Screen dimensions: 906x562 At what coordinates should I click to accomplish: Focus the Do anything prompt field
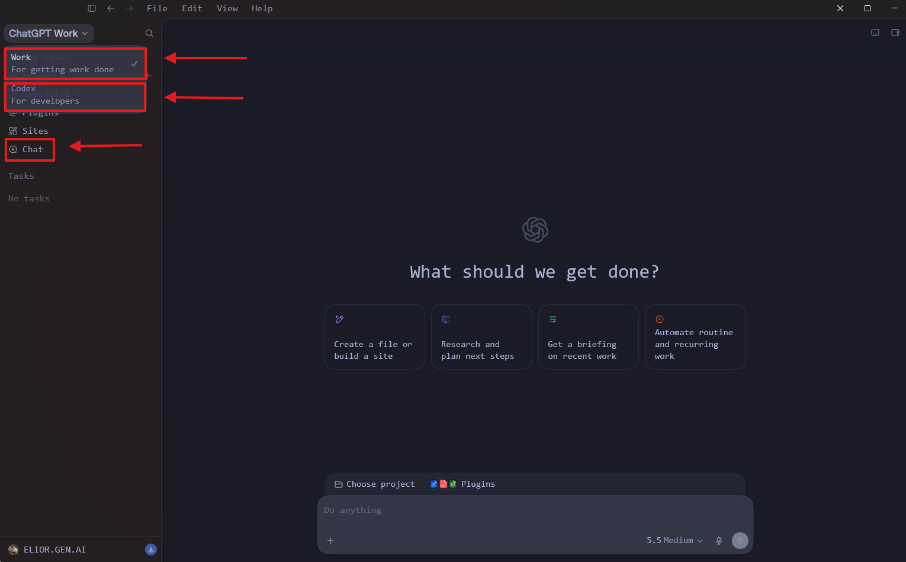[x=535, y=510]
